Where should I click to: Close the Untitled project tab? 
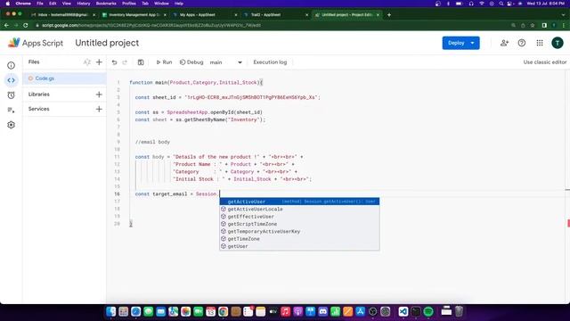tap(378, 15)
